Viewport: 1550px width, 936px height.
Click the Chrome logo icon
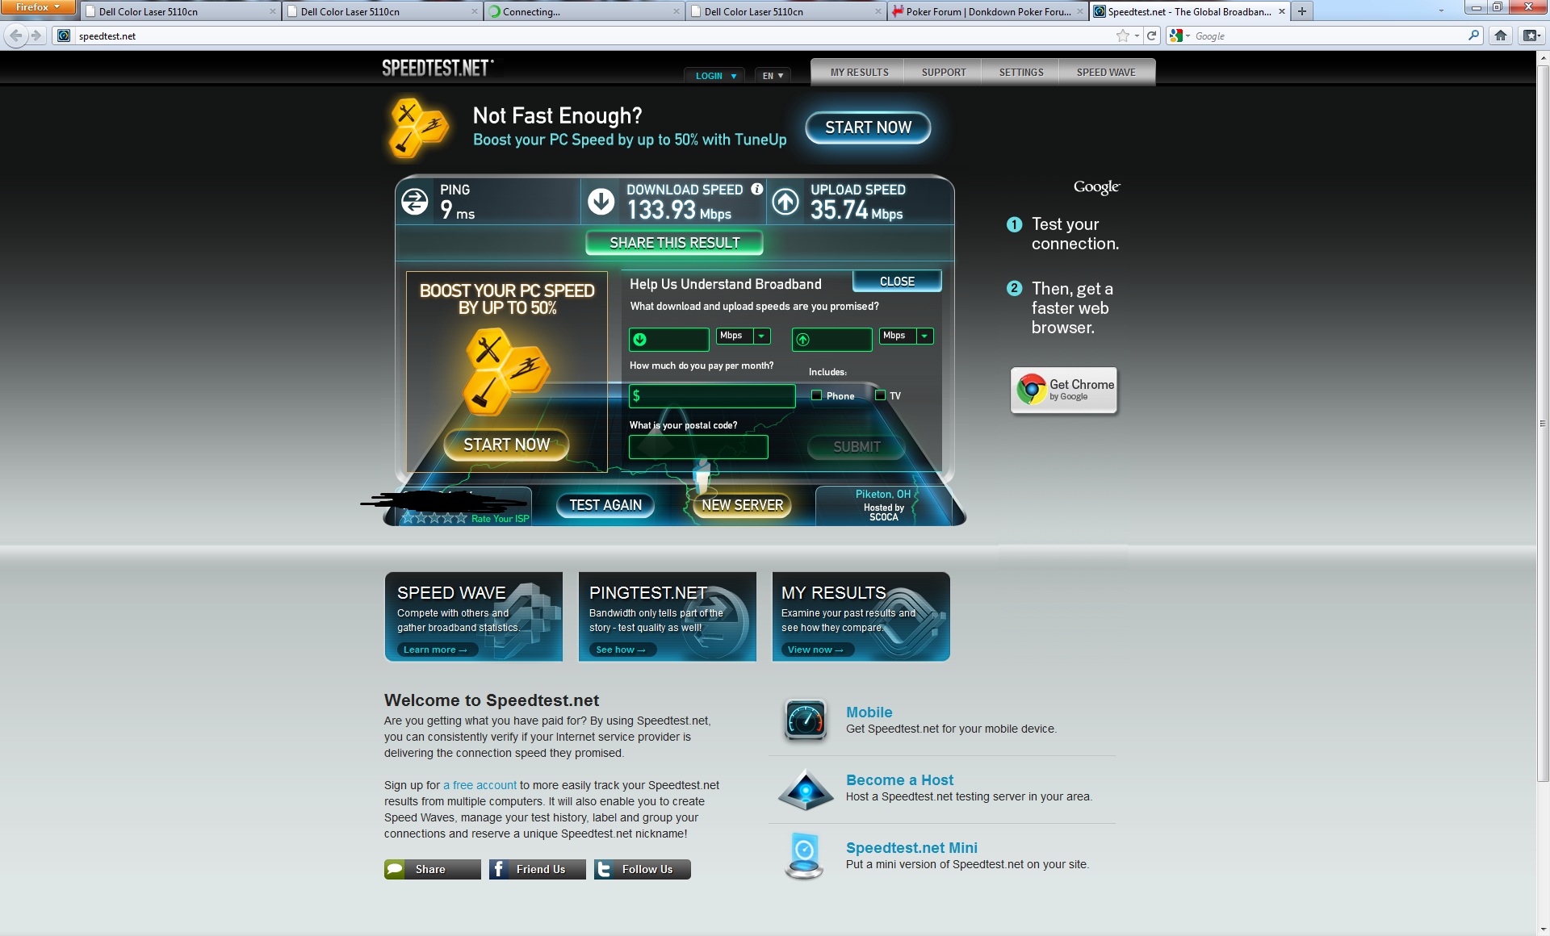[1031, 389]
